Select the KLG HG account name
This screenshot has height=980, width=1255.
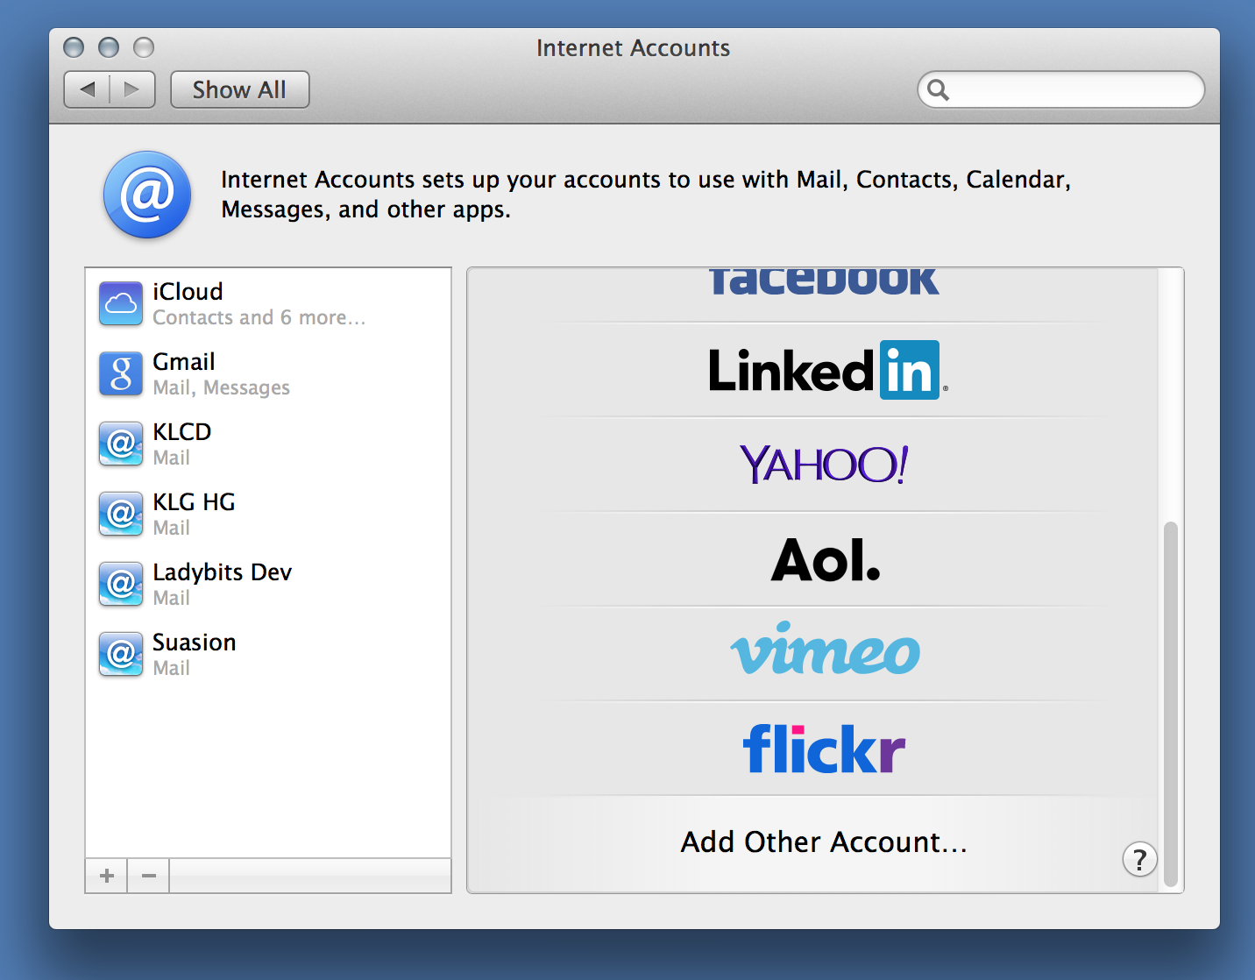click(x=194, y=501)
